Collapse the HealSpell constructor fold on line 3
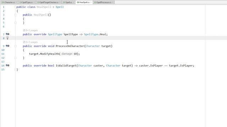 click(15, 15)
